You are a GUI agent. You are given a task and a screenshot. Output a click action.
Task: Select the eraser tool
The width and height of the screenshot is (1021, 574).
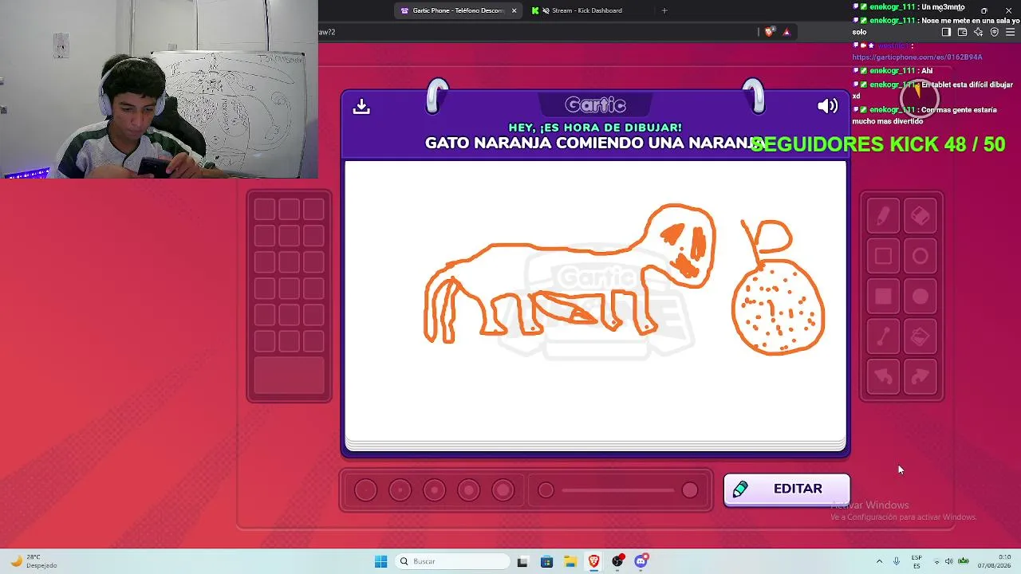[x=920, y=216]
